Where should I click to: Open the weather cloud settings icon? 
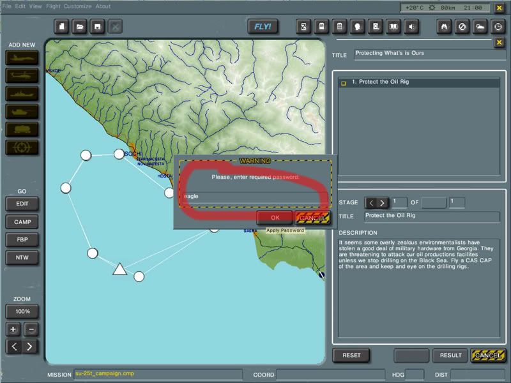480,26
